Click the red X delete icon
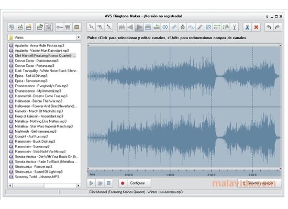This screenshot has height=209, width=288. [x=256, y=27]
